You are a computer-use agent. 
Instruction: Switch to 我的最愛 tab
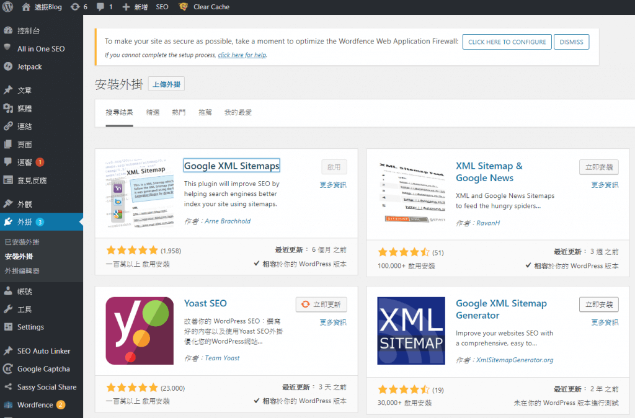coord(238,112)
